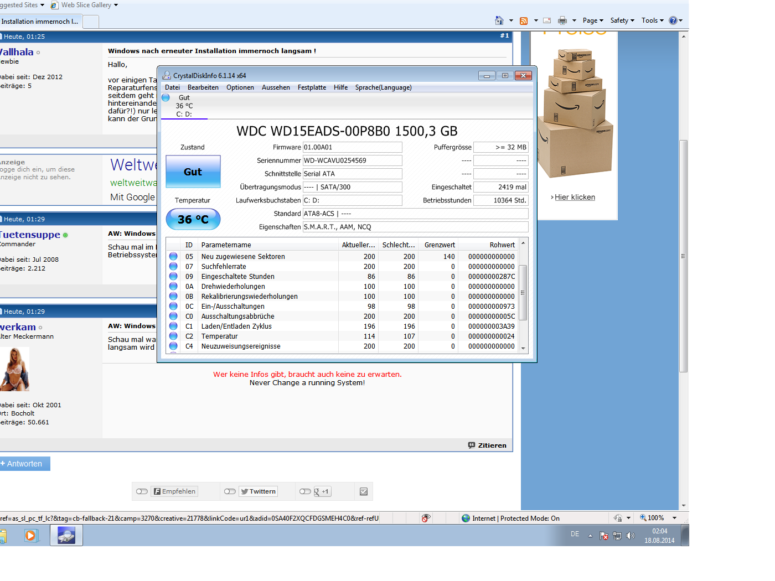Expand the RSS feeds dropdown arrow
This screenshot has height=581, width=775.
(x=536, y=20)
